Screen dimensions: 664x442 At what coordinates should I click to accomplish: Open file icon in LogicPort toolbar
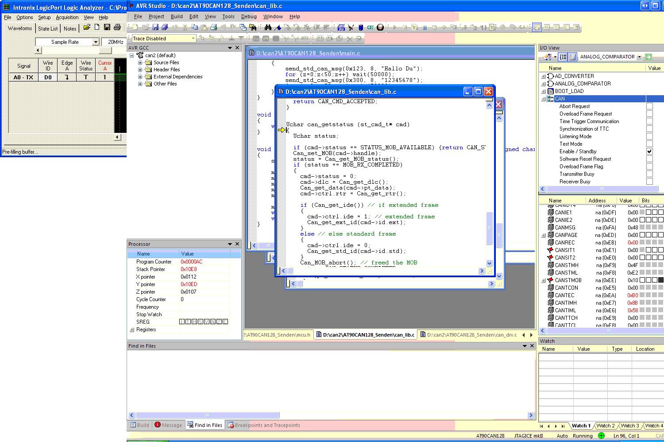87,27
